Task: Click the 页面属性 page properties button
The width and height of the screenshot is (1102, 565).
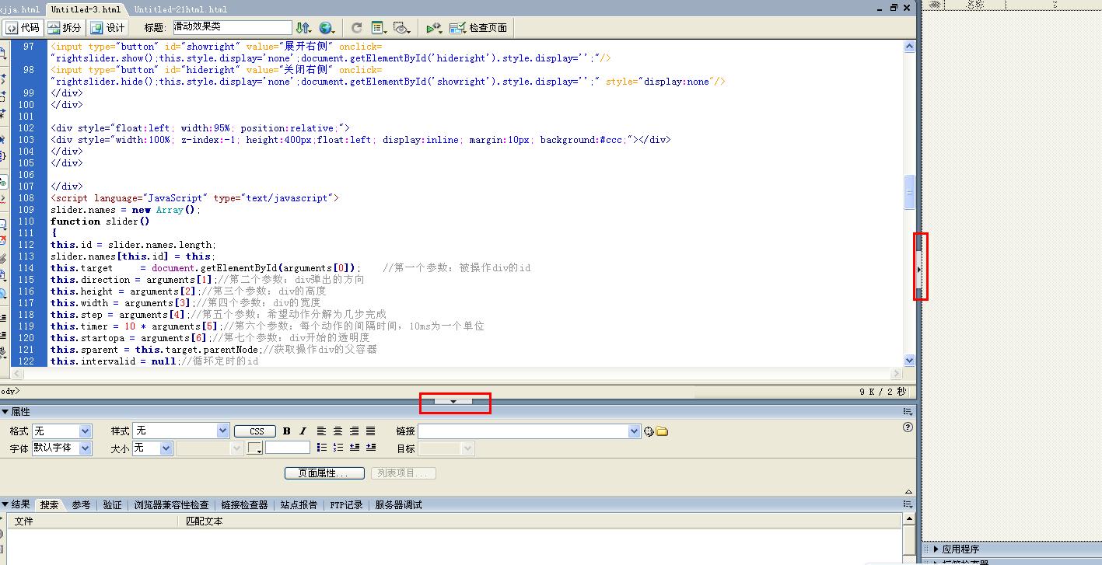Action: pyautogui.click(x=324, y=473)
